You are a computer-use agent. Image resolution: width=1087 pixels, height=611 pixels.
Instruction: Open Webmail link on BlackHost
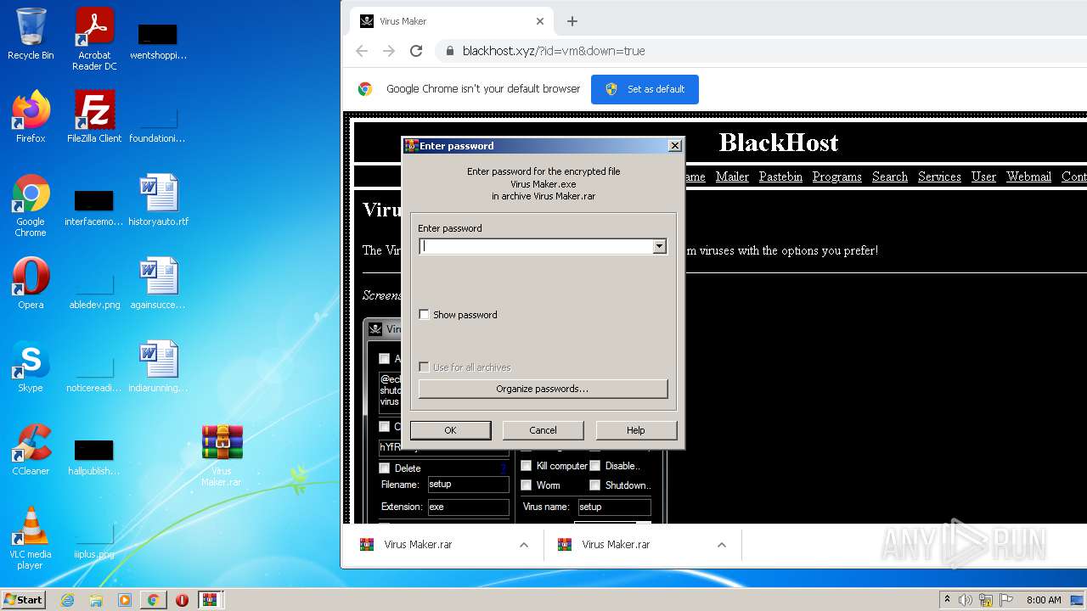[x=1029, y=177]
